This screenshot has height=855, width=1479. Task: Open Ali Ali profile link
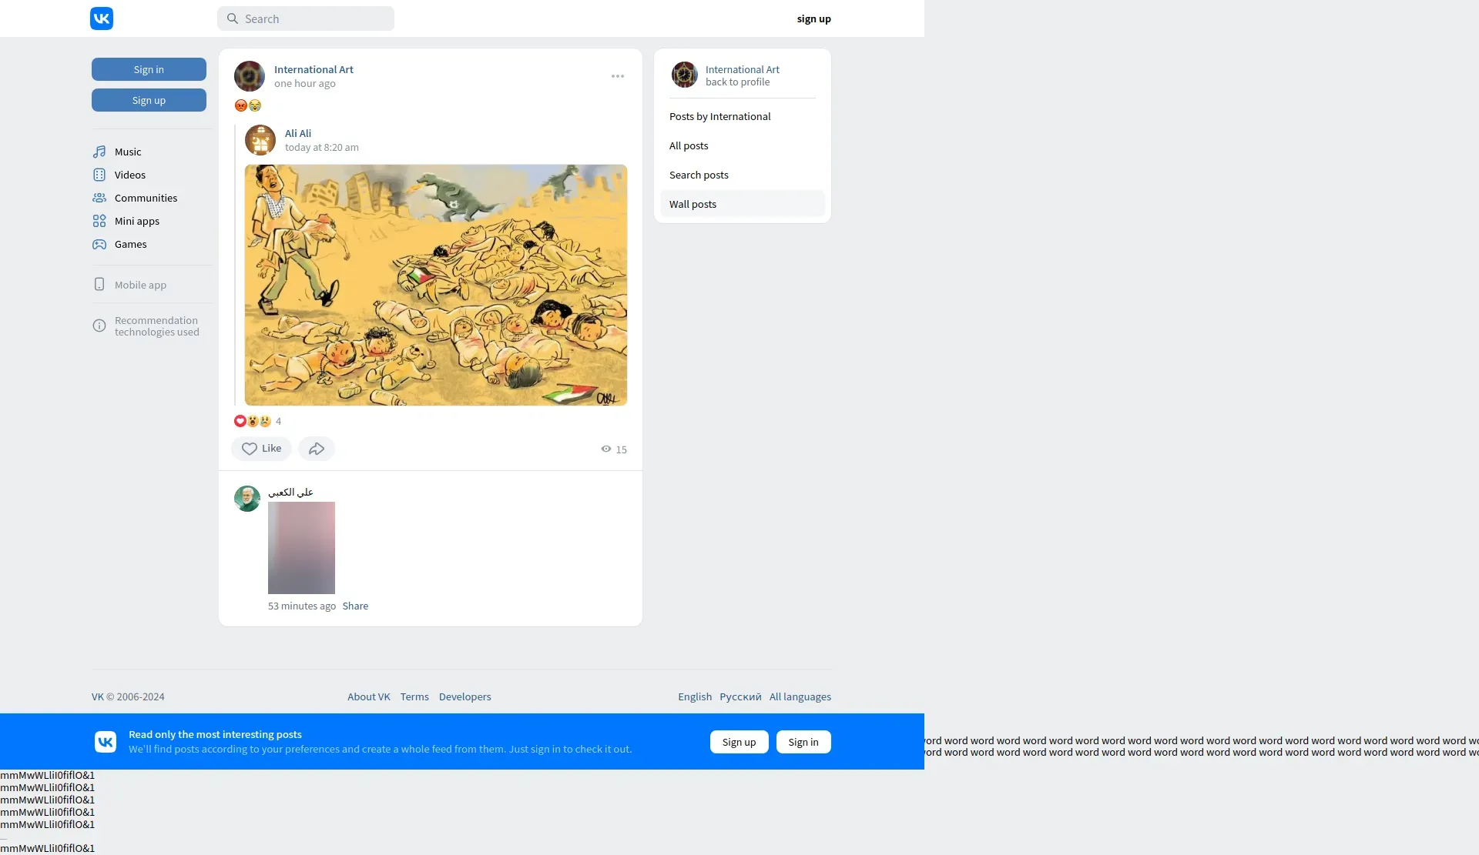pyautogui.click(x=298, y=133)
